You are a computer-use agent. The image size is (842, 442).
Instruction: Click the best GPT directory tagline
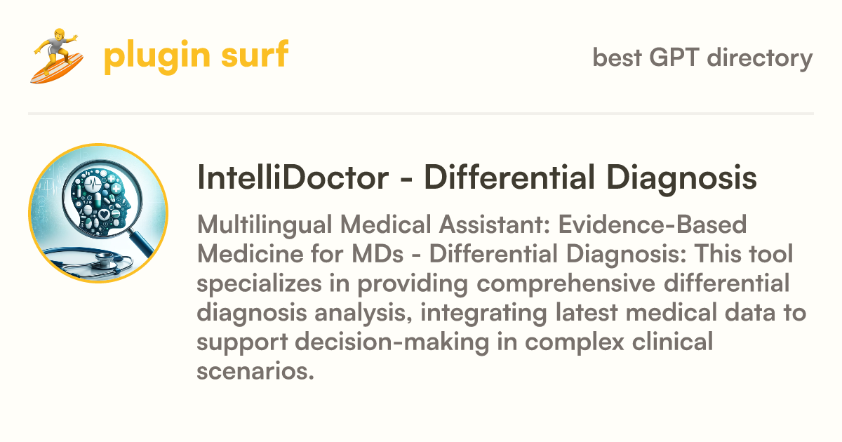(702, 57)
